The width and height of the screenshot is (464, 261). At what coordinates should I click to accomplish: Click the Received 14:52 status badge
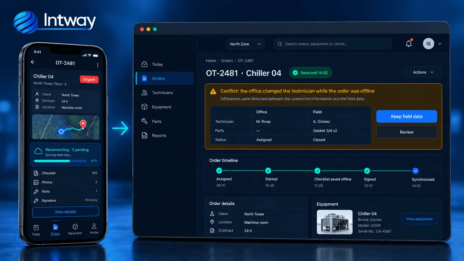[311, 73]
